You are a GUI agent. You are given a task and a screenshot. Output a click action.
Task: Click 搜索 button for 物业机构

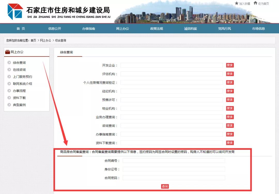[x=230, y=108]
